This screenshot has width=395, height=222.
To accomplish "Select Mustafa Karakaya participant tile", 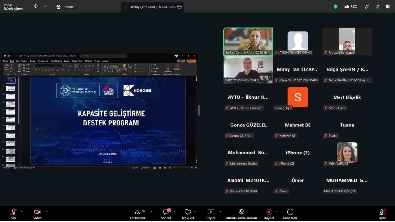I will coord(347,42).
